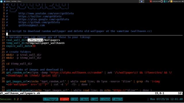
Task: Switch to tmux window 6:chat
Action: click(x=105, y=99)
